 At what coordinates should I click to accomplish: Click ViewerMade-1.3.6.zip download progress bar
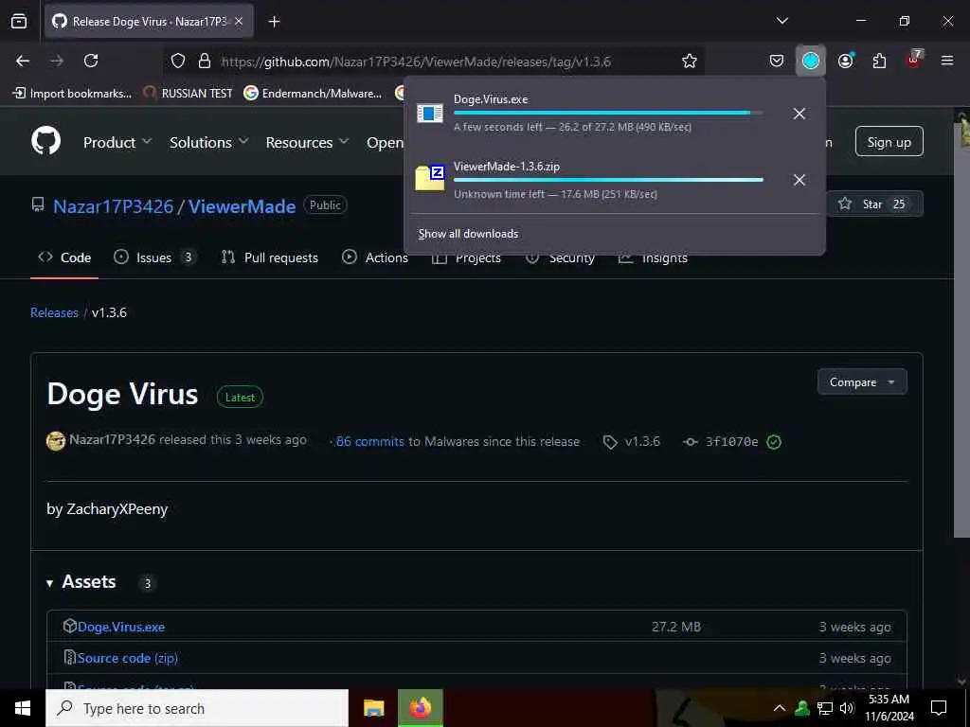608,180
